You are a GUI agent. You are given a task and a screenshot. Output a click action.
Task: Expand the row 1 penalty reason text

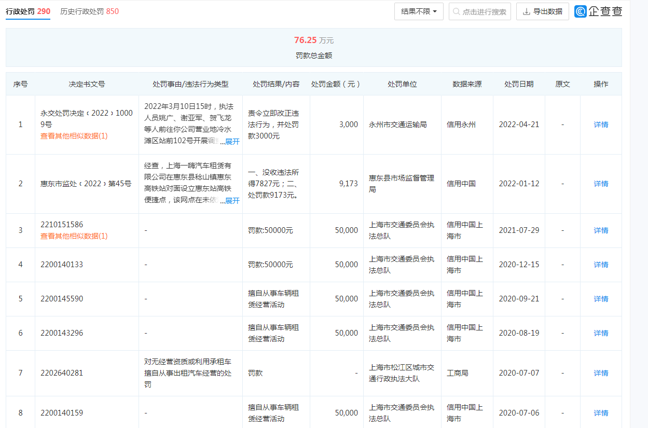(232, 142)
